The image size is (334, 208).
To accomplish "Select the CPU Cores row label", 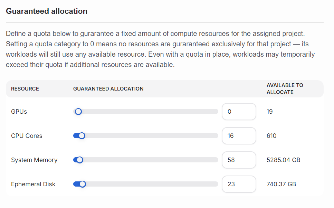I will pyautogui.click(x=27, y=136).
